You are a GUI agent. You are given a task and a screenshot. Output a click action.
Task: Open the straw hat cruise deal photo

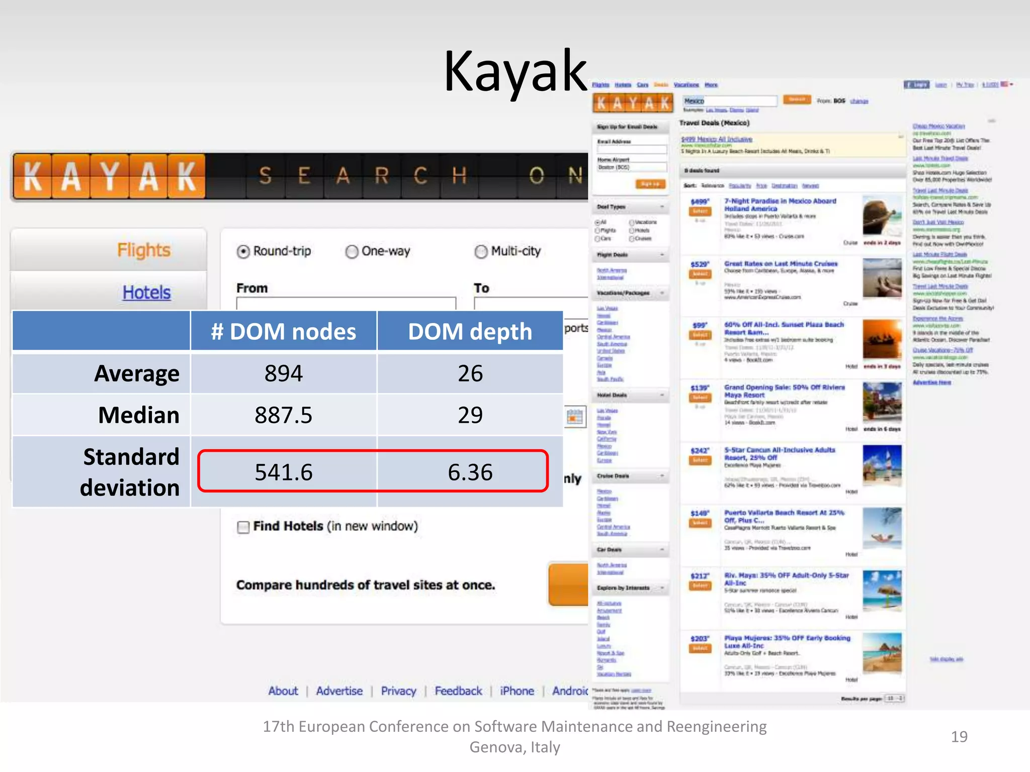[x=882, y=215]
